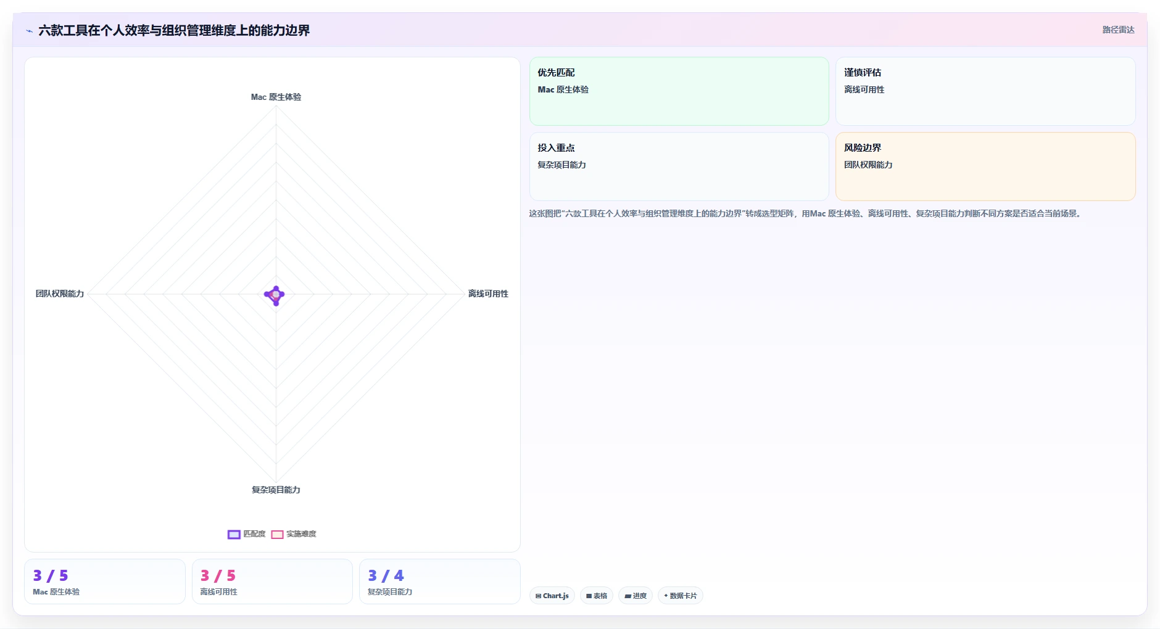This screenshot has width=1160, height=629.
Task: Click the page title 六款工具在个人效率与组织管理维度上的能力边界
Action: click(174, 30)
